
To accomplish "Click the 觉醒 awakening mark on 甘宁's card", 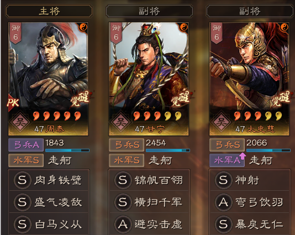I will click(x=180, y=99).
